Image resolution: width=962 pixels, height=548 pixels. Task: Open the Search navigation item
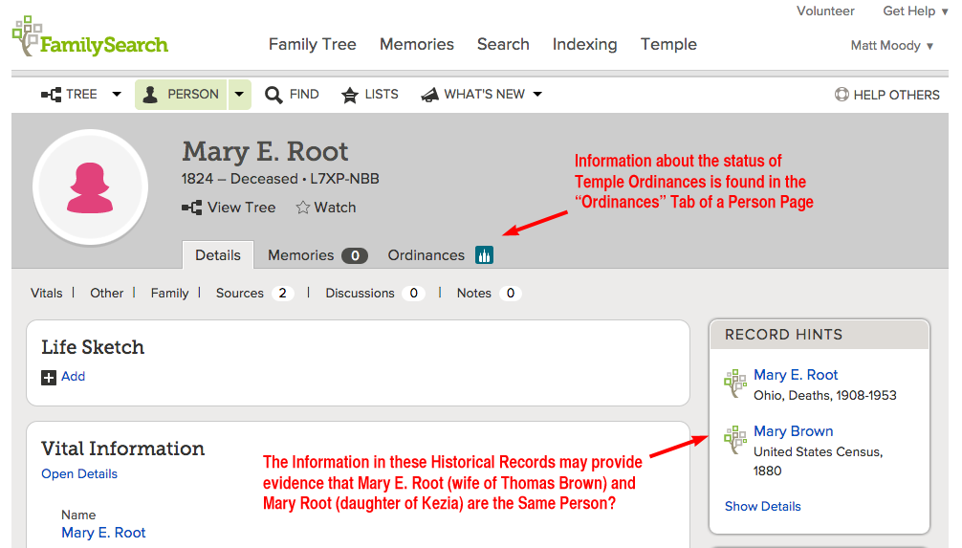pos(503,44)
